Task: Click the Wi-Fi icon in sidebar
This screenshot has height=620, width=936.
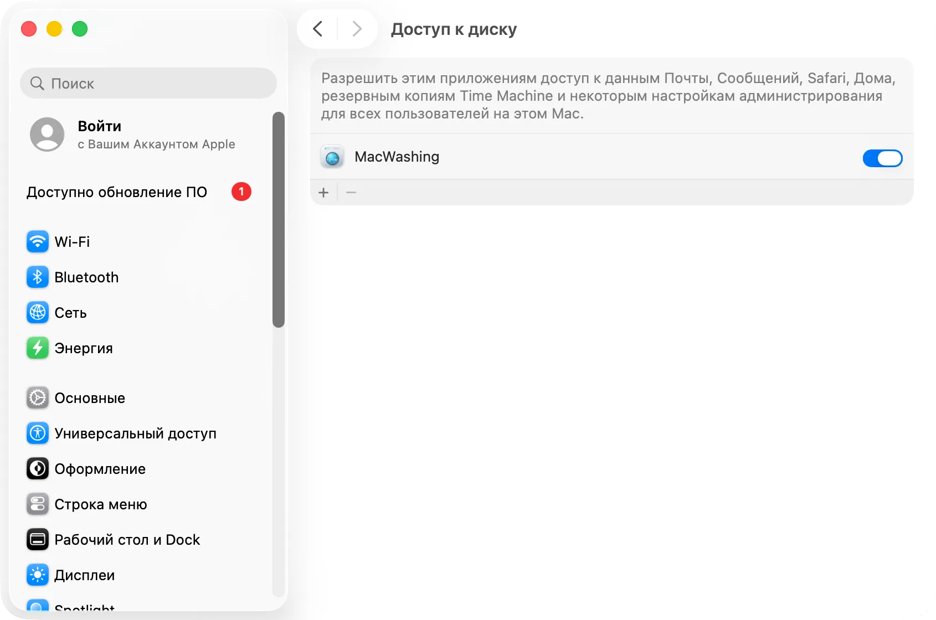Action: pyautogui.click(x=38, y=242)
